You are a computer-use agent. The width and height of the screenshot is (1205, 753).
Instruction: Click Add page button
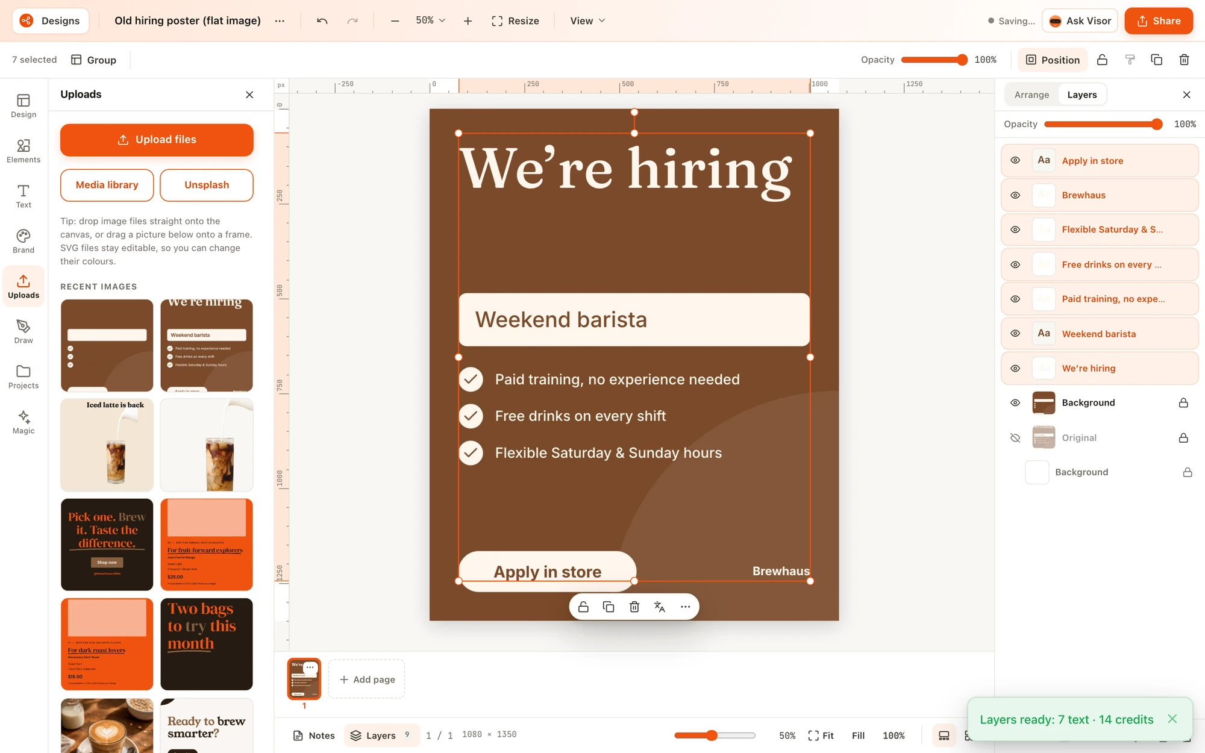tap(367, 680)
